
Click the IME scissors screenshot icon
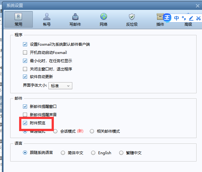click(x=198, y=18)
